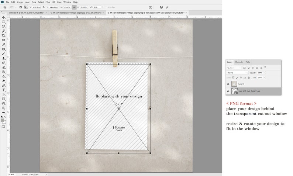Toggle the type layers filter icon
293x176 pixels.
pyautogui.click(x=253, y=68)
